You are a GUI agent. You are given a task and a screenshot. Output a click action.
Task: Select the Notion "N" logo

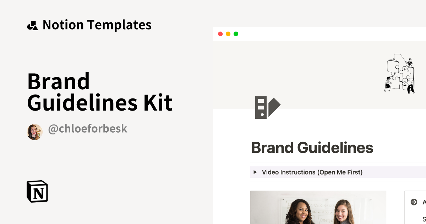click(37, 191)
